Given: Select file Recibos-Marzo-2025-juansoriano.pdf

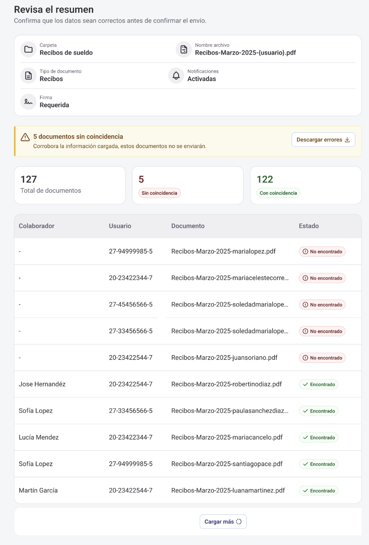Looking at the screenshot, I should tap(225, 358).
